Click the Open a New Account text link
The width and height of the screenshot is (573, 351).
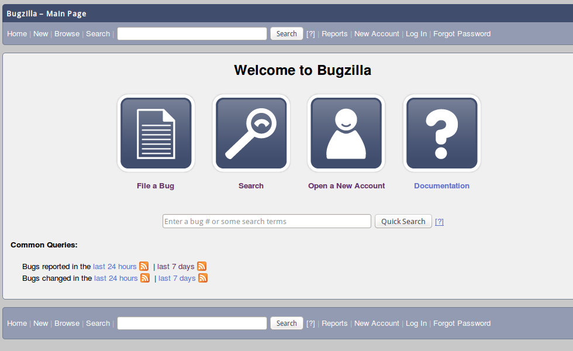pos(346,186)
